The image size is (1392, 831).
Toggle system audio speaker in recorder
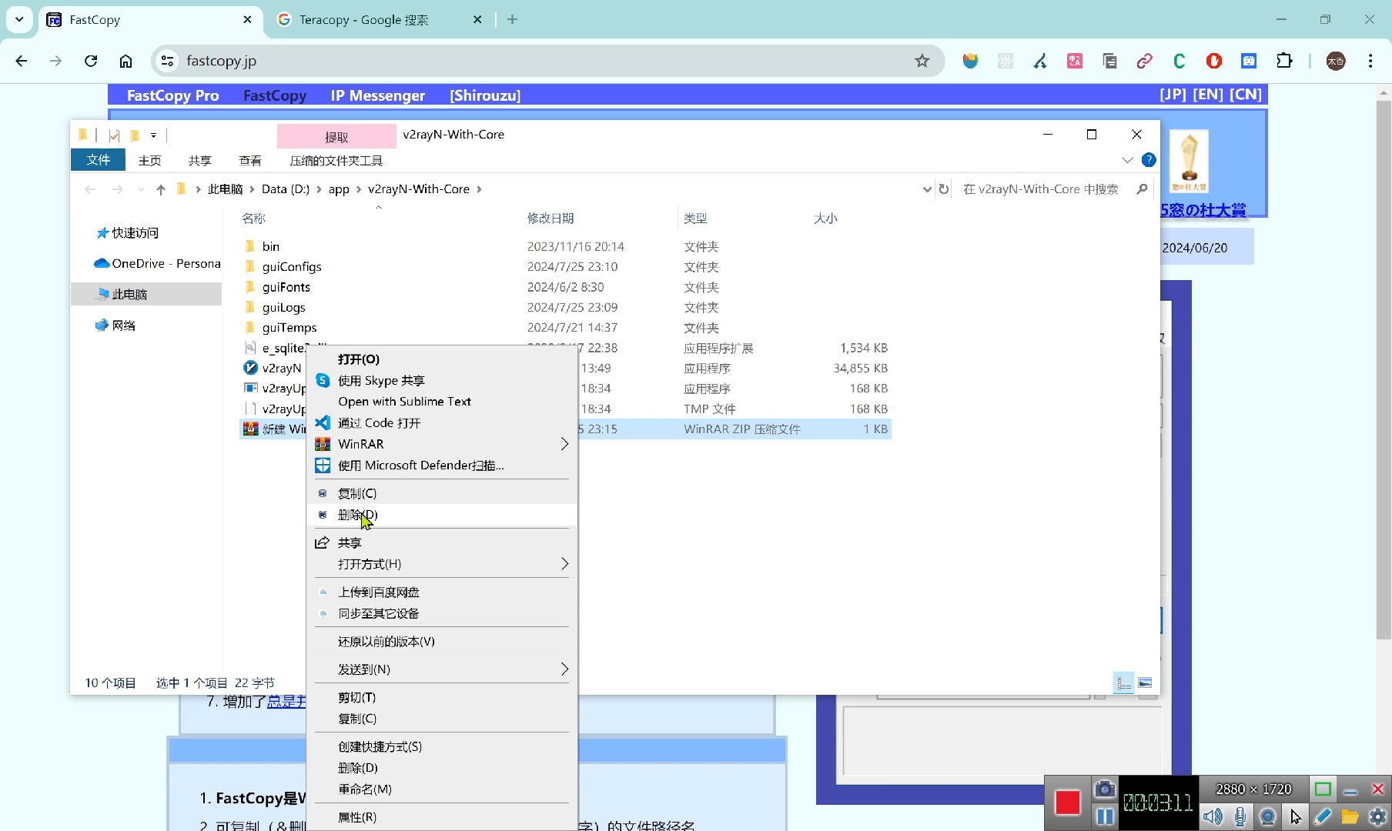point(1213,816)
